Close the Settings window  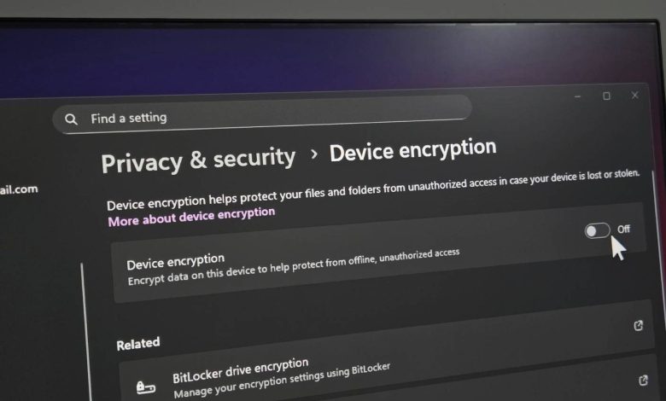point(634,96)
